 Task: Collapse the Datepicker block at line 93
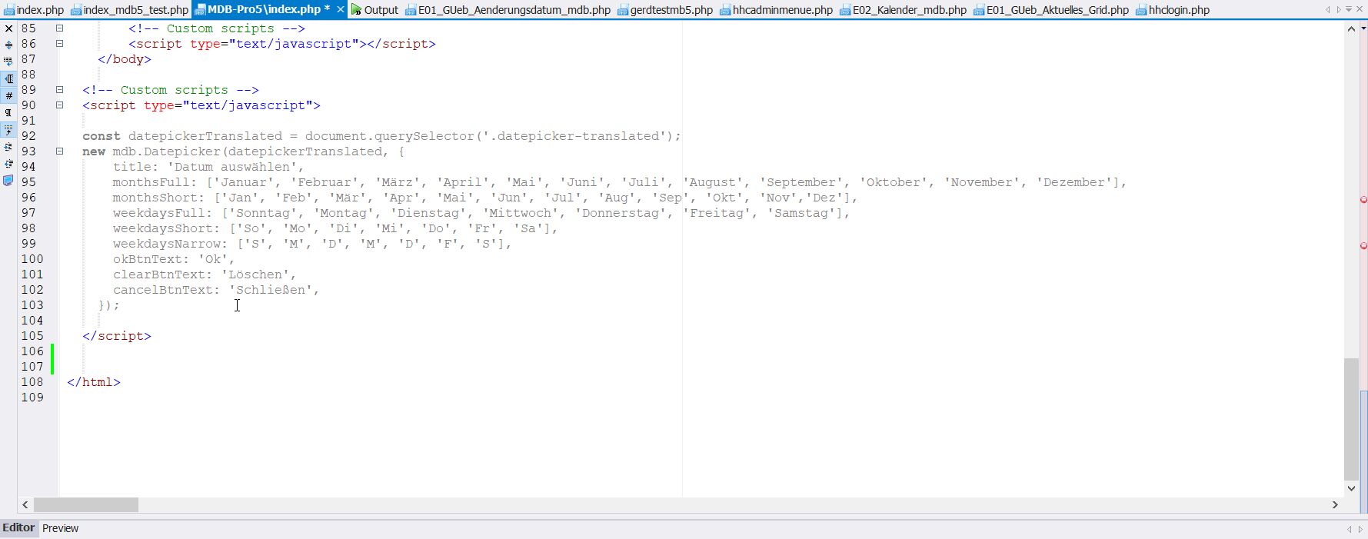(x=59, y=151)
